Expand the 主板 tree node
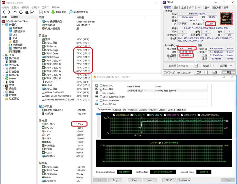Screen dimensions: 237x184 point(3,55)
